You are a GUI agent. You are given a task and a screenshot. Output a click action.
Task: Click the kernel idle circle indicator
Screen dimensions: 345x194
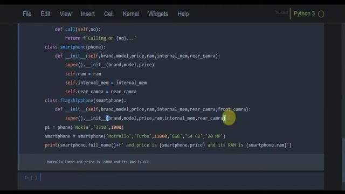(x=321, y=14)
